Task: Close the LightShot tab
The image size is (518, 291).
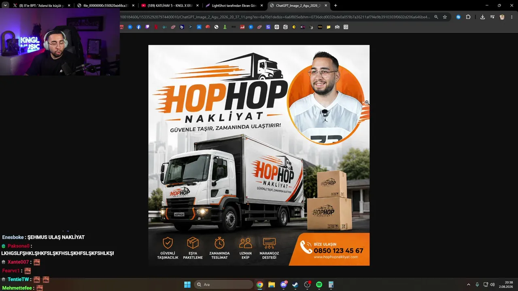Action: [261, 6]
